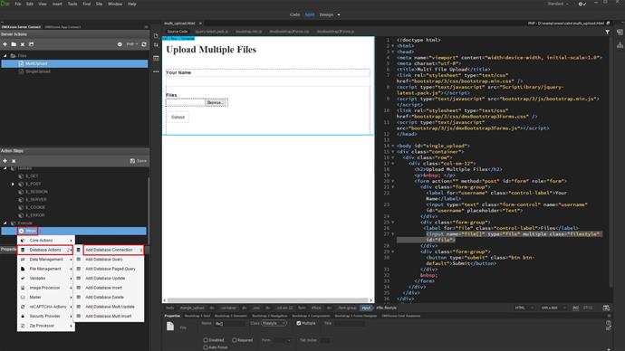Delete the selected server action
Screen dimensions: 625x351
[x=23, y=44]
